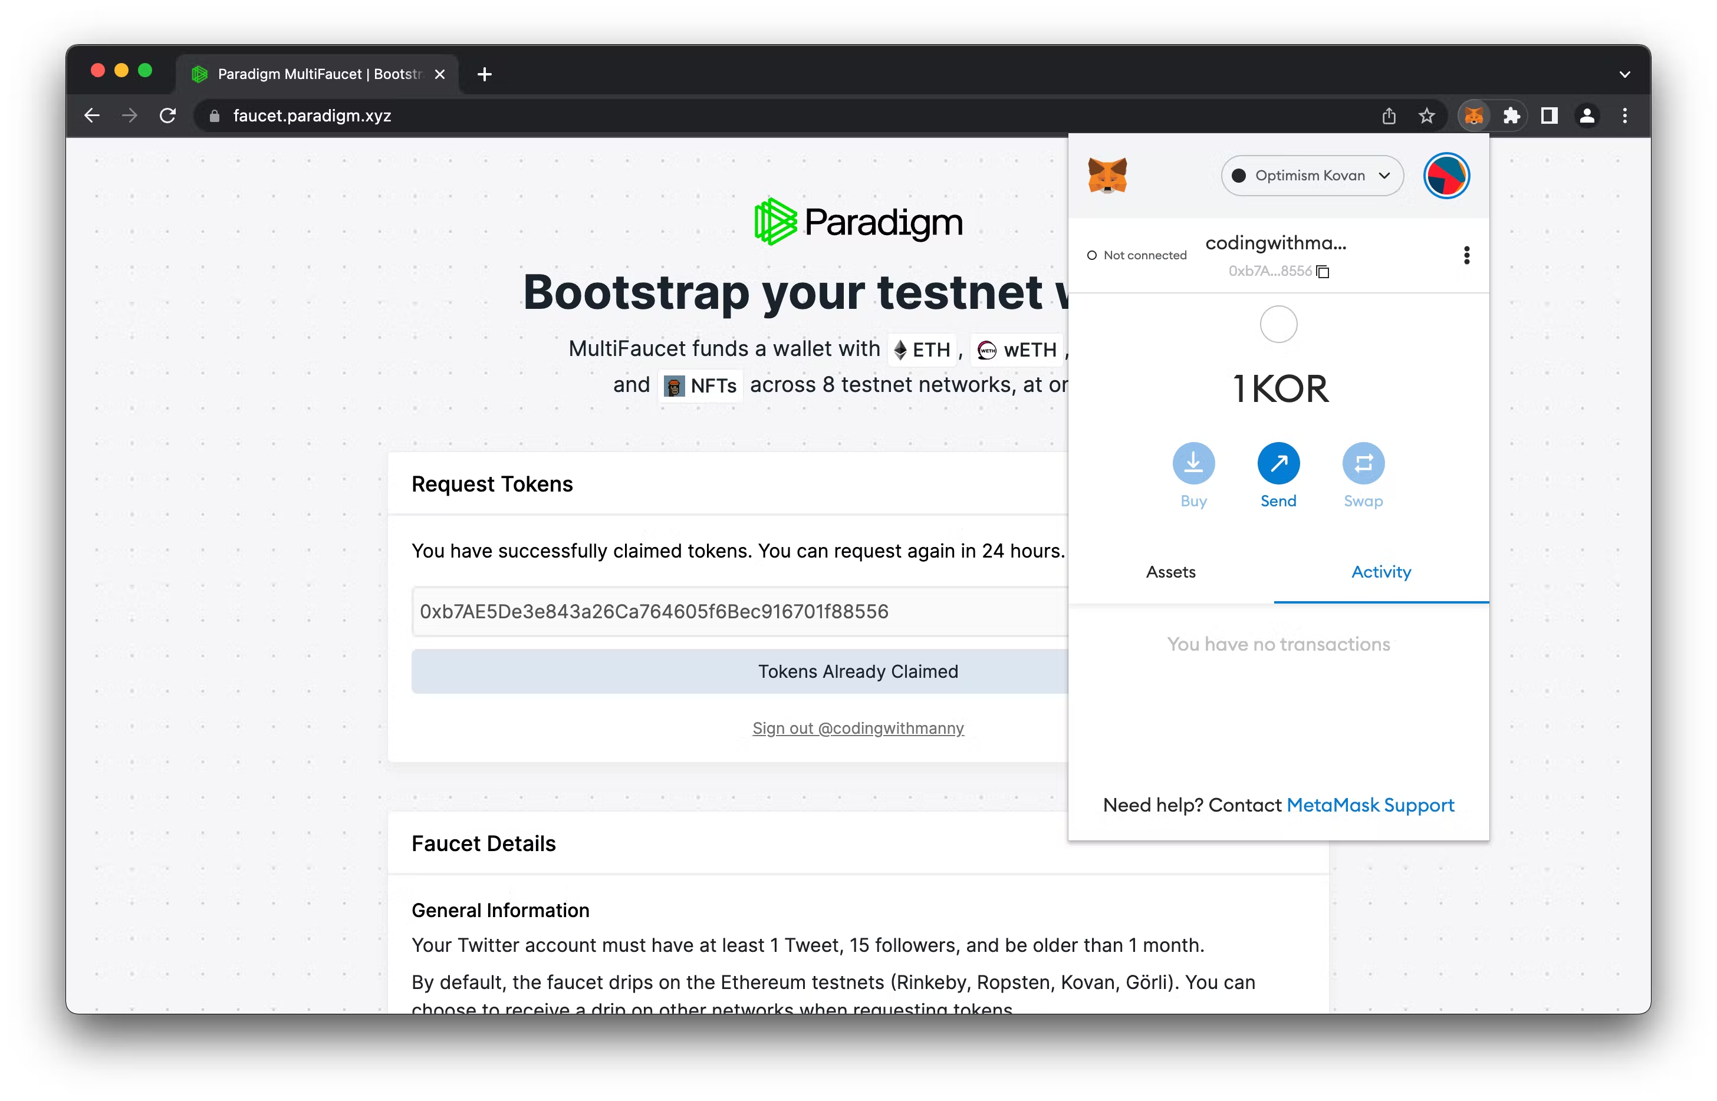The height and width of the screenshot is (1101, 1717).
Task: Click the Sign out @codingwithmanny link
Action: click(858, 728)
